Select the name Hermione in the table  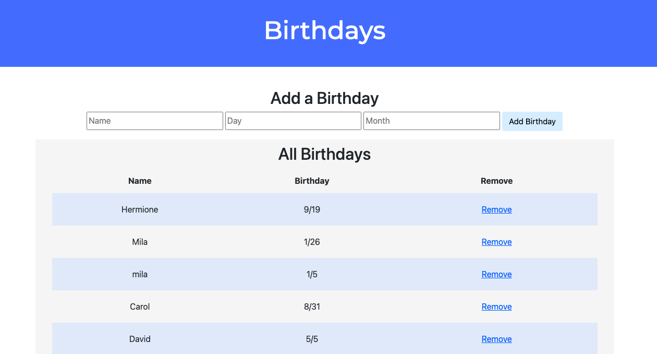click(140, 209)
